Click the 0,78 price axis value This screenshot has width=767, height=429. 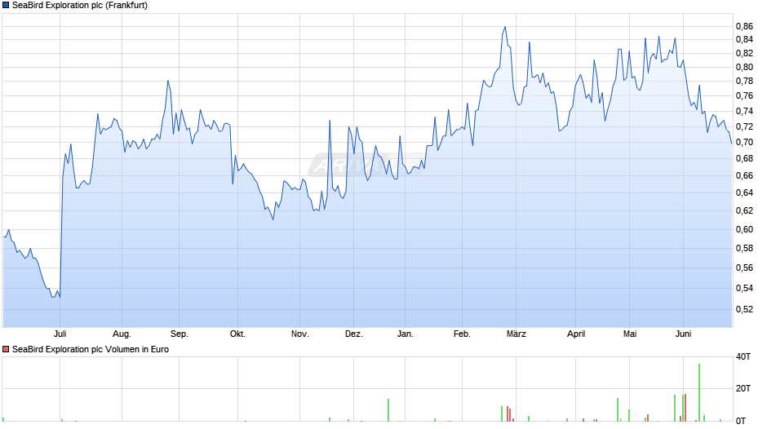(x=744, y=82)
